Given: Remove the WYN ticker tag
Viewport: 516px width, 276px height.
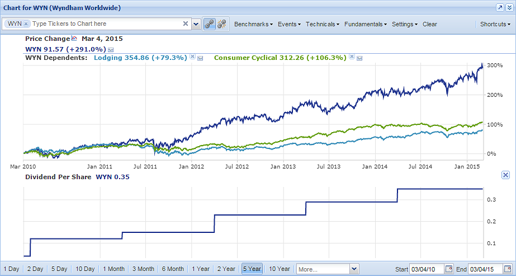Looking at the screenshot, I should pos(26,24).
